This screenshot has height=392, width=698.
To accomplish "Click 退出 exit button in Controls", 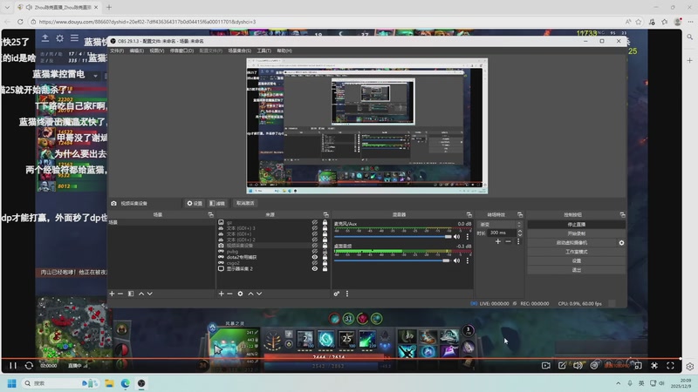I will (577, 270).
